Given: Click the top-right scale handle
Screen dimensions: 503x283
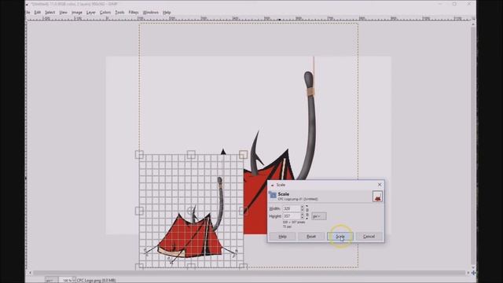Looking at the screenshot, I should pyautogui.click(x=243, y=155).
